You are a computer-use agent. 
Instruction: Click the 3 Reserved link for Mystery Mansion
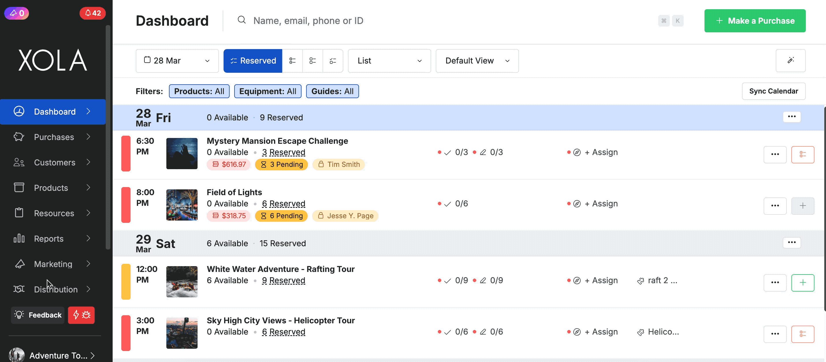pos(283,152)
